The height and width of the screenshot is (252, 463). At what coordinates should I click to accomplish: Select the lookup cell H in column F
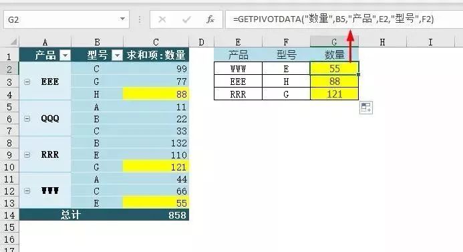(286, 82)
